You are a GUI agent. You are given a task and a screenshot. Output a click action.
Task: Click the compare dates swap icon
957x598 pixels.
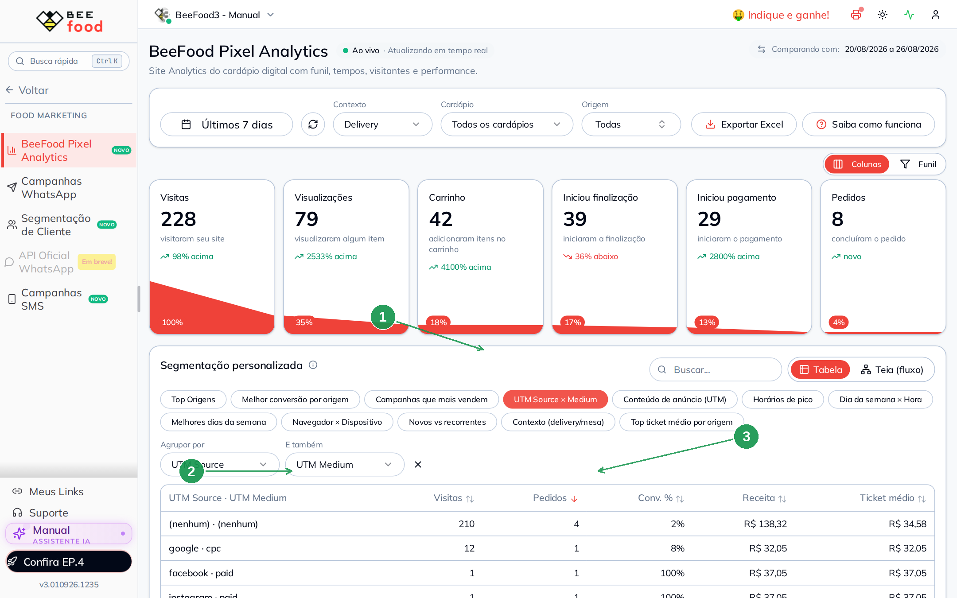pyautogui.click(x=762, y=49)
